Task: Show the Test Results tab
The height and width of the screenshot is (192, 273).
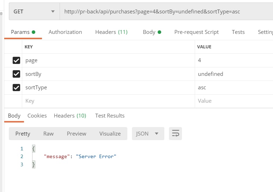Action: tap(110, 116)
